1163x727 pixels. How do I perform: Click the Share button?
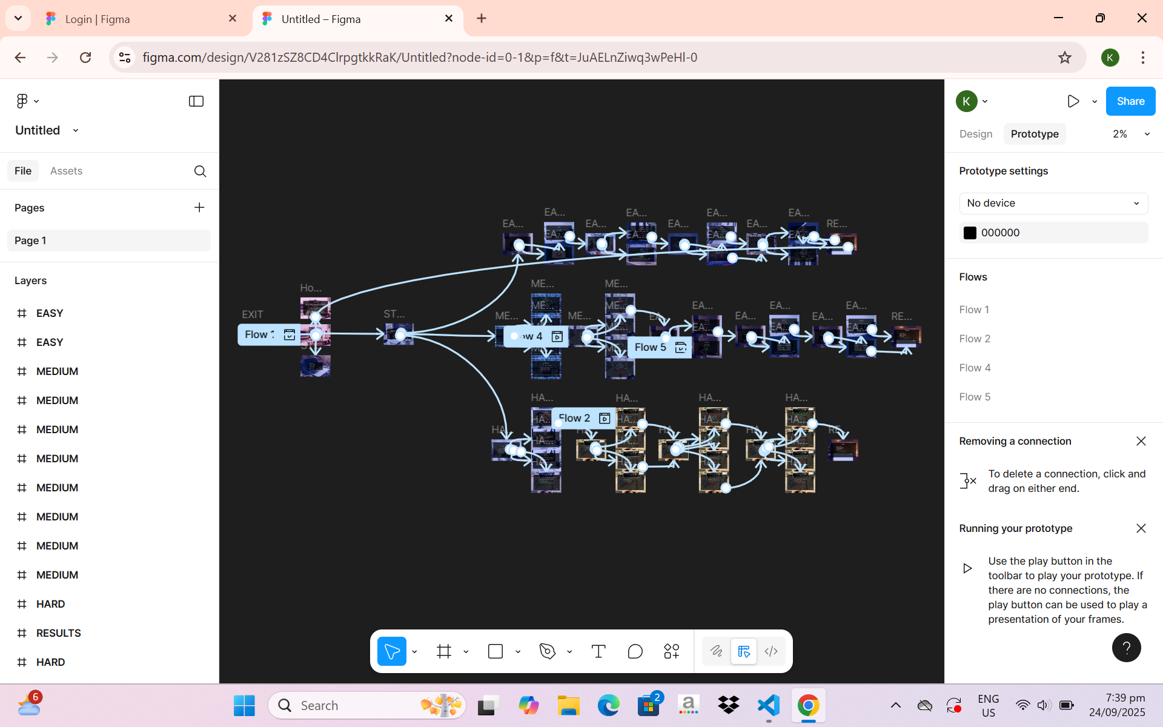click(1130, 101)
